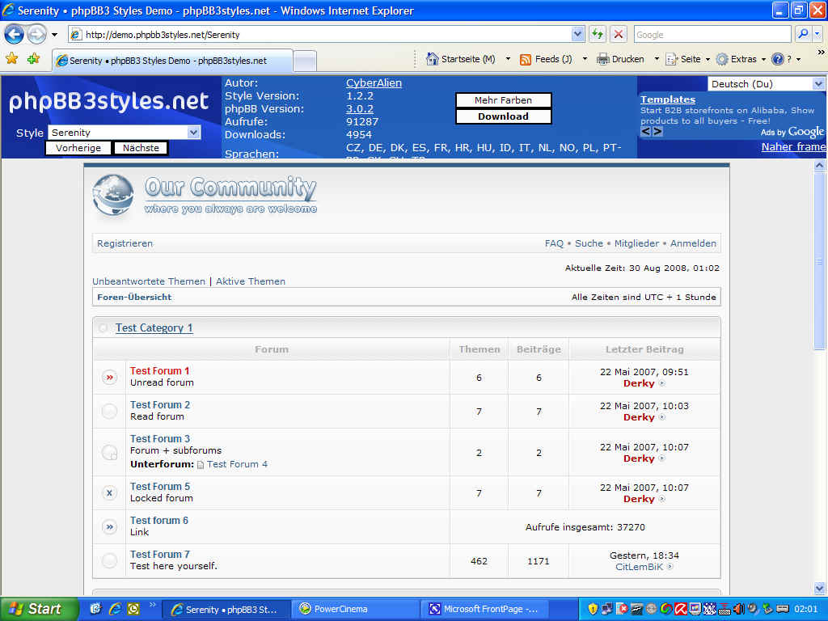Click the phpBB version 3.0.2 link

tap(360, 109)
